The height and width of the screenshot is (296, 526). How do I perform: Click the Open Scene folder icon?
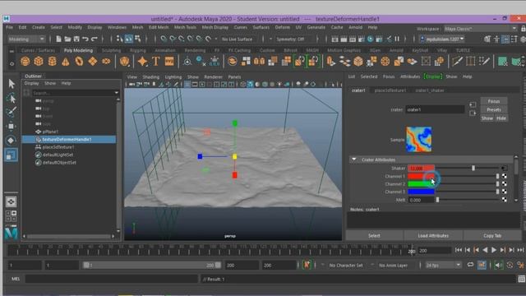[67, 39]
